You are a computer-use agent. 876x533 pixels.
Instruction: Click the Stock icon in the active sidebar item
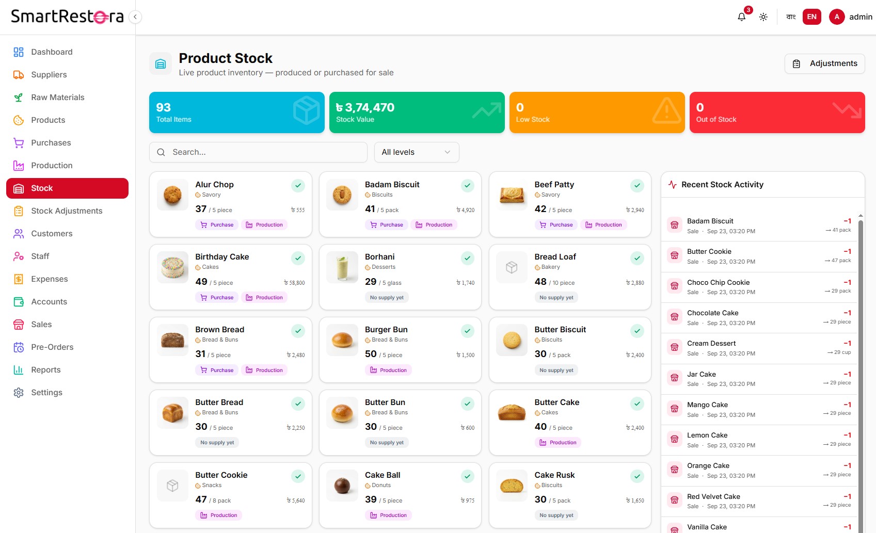tap(19, 188)
